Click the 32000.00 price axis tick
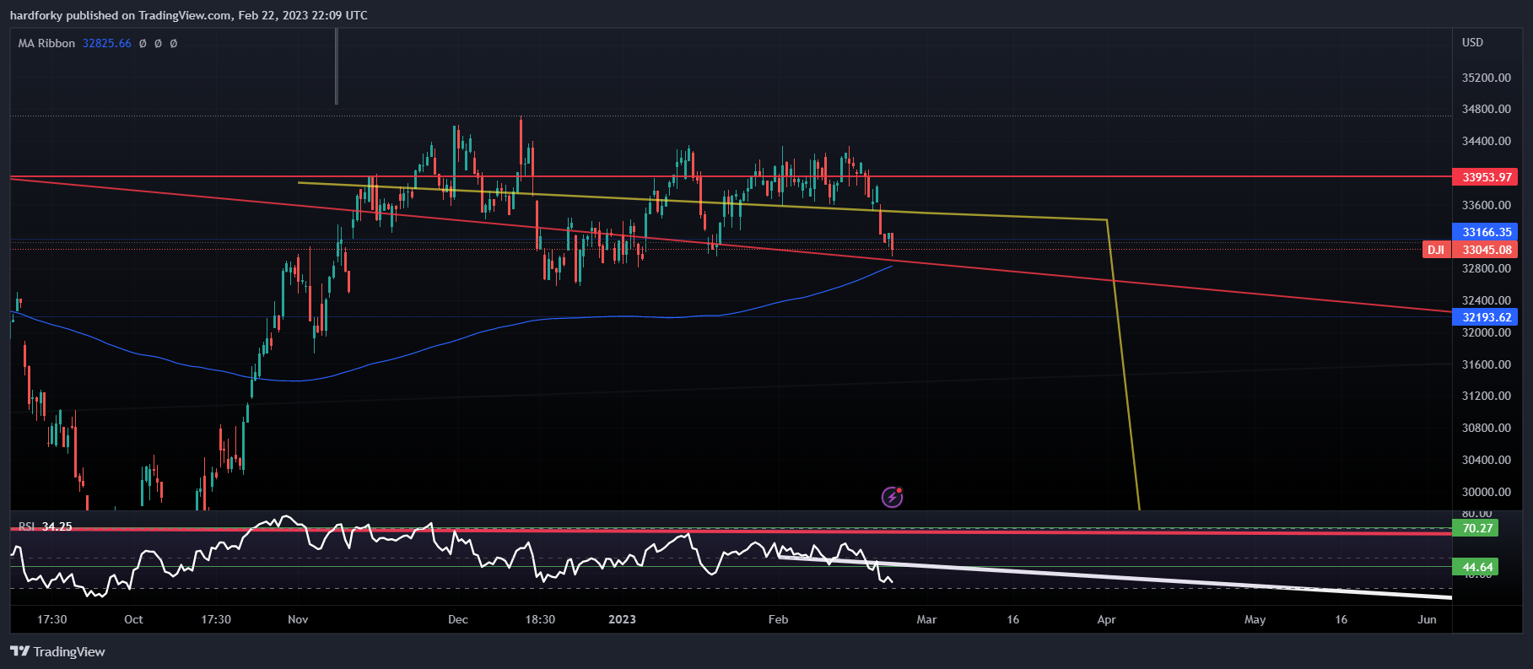The width and height of the screenshot is (1533, 669). [1486, 332]
